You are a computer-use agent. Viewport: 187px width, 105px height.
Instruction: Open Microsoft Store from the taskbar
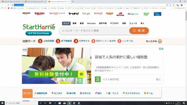(x=60, y=103)
